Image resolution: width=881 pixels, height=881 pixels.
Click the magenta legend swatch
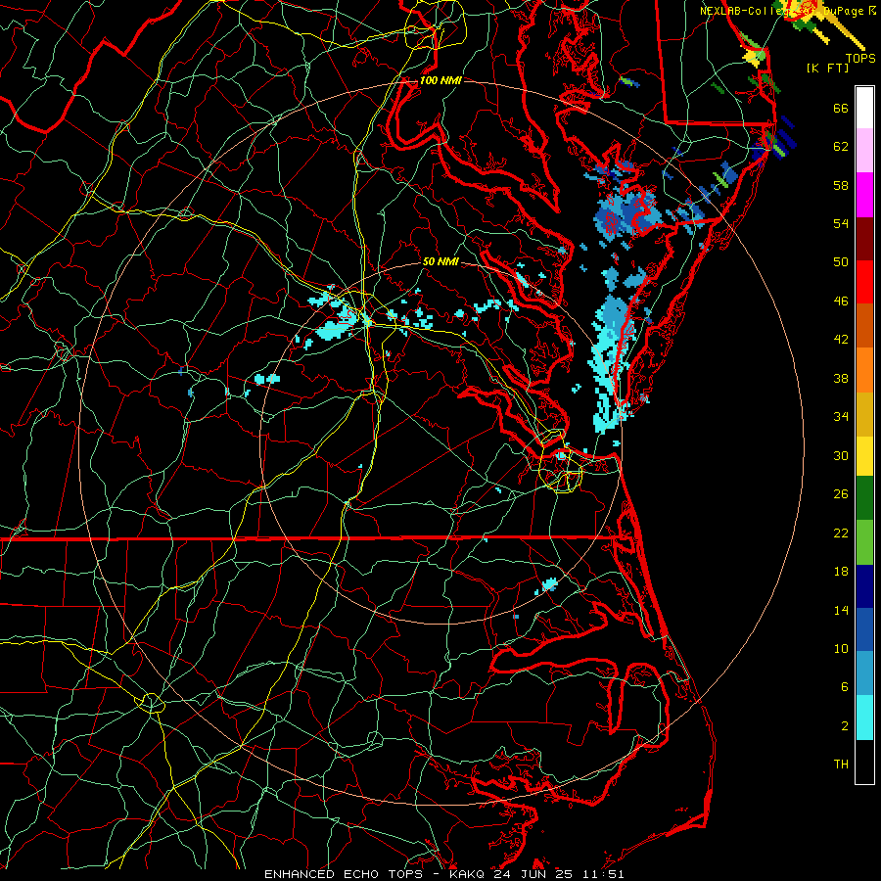pos(864,195)
